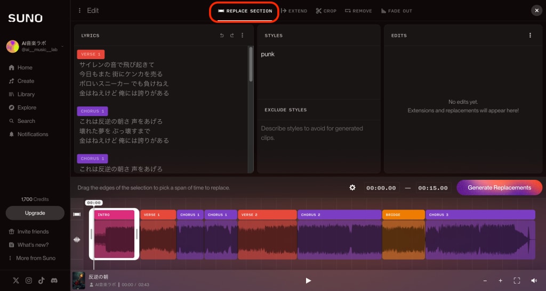
Task: Switch to the Remove tab
Action: click(x=358, y=11)
